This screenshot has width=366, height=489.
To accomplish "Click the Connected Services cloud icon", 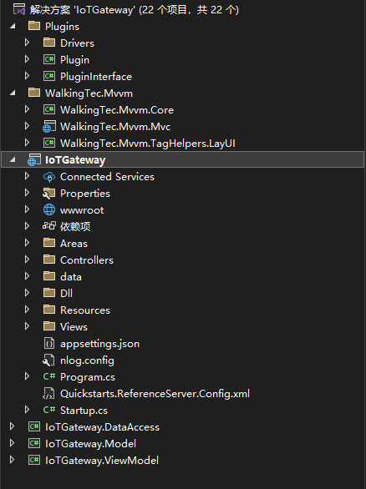I will 49,177.
